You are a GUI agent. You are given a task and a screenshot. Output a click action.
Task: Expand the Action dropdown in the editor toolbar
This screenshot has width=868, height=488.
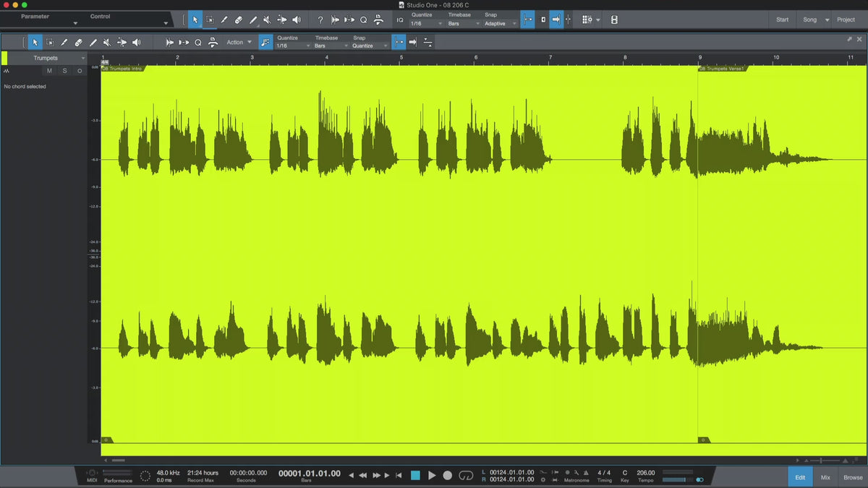click(x=239, y=43)
